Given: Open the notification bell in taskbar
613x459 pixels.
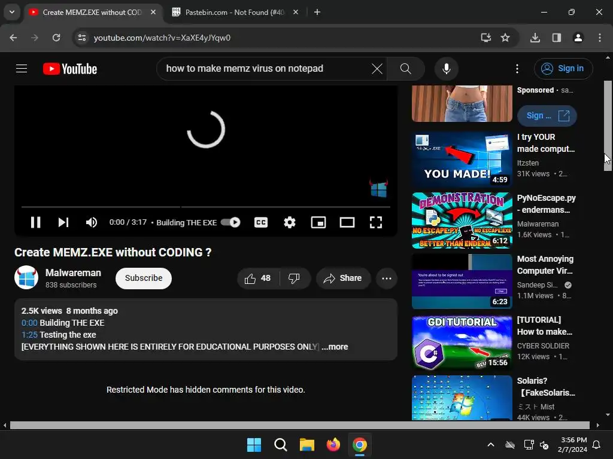Looking at the screenshot, I should click(x=597, y=445).
